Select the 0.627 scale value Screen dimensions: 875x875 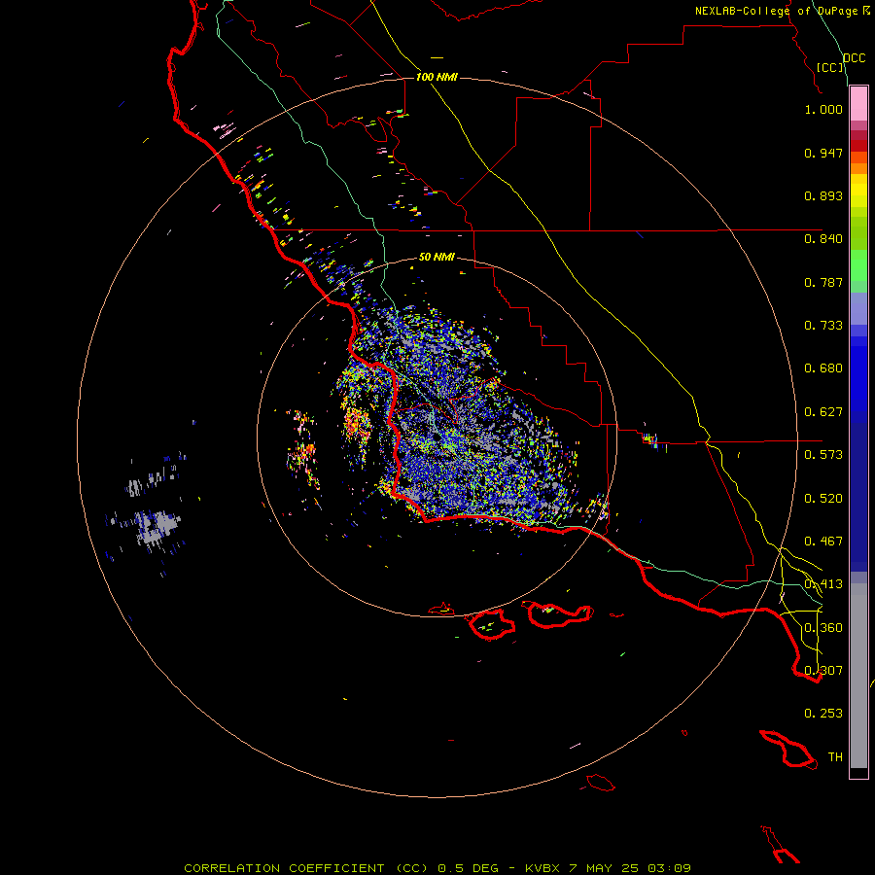click(823, 412)
